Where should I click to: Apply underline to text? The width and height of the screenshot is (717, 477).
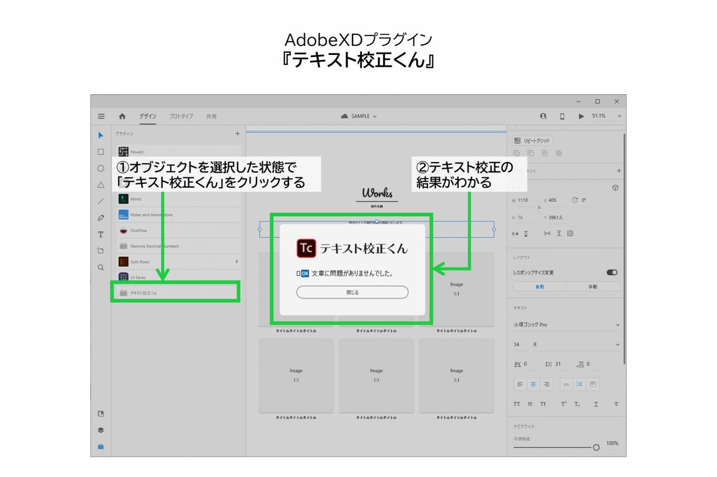(x=596, y=404)
